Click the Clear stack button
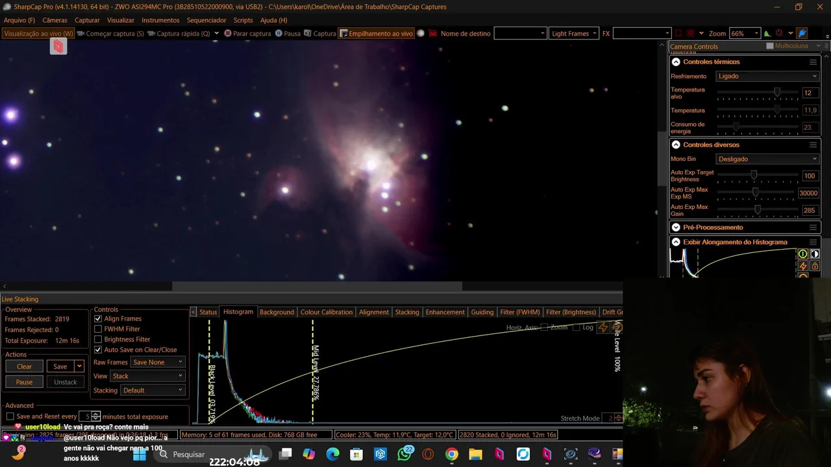Viewport: 831px width, 467px height. tap(24, 366)
